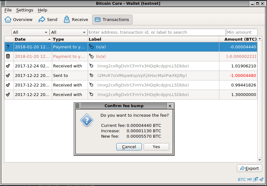Open the Settings menu
The width and height of the screenshot is (267, 186).
pyautogui.click(x=25, y=10)
